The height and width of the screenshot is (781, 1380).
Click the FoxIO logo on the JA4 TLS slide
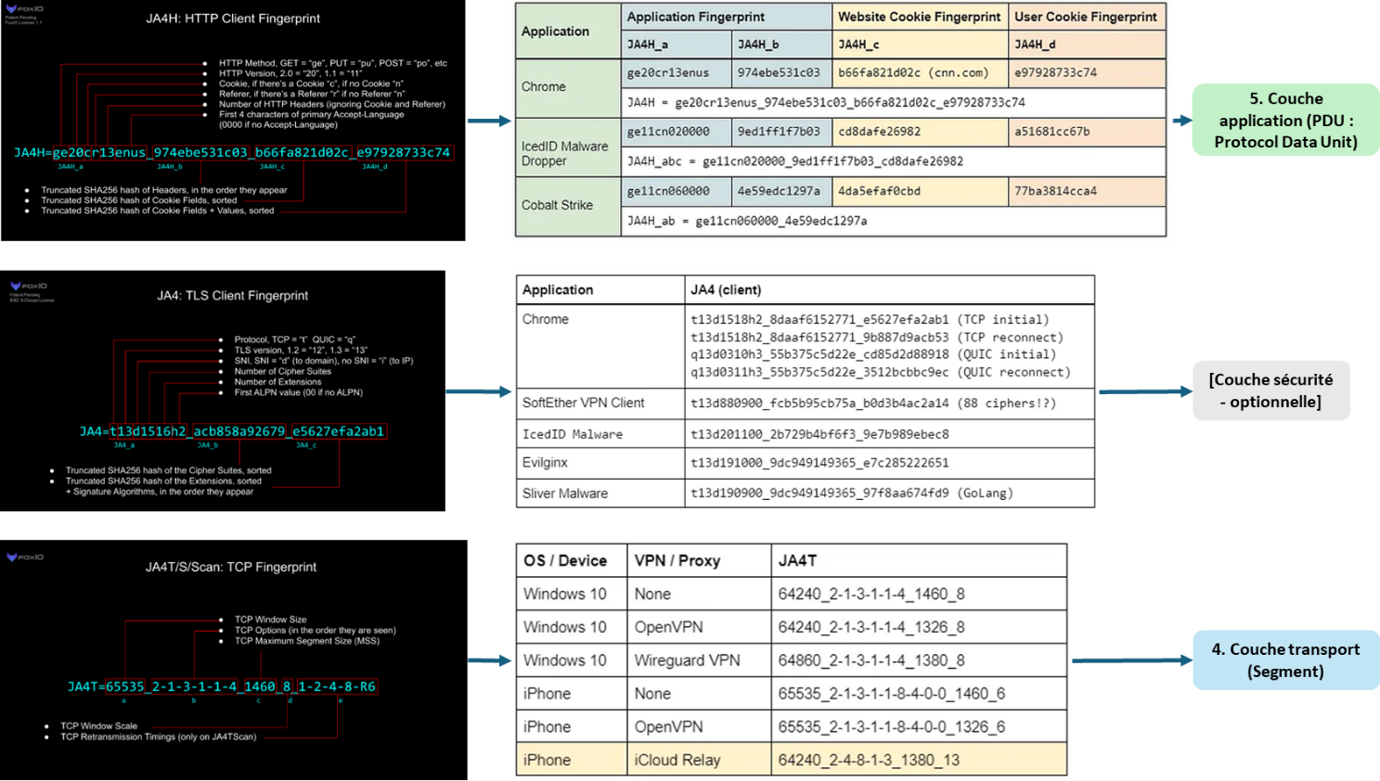tap(28, 287)
